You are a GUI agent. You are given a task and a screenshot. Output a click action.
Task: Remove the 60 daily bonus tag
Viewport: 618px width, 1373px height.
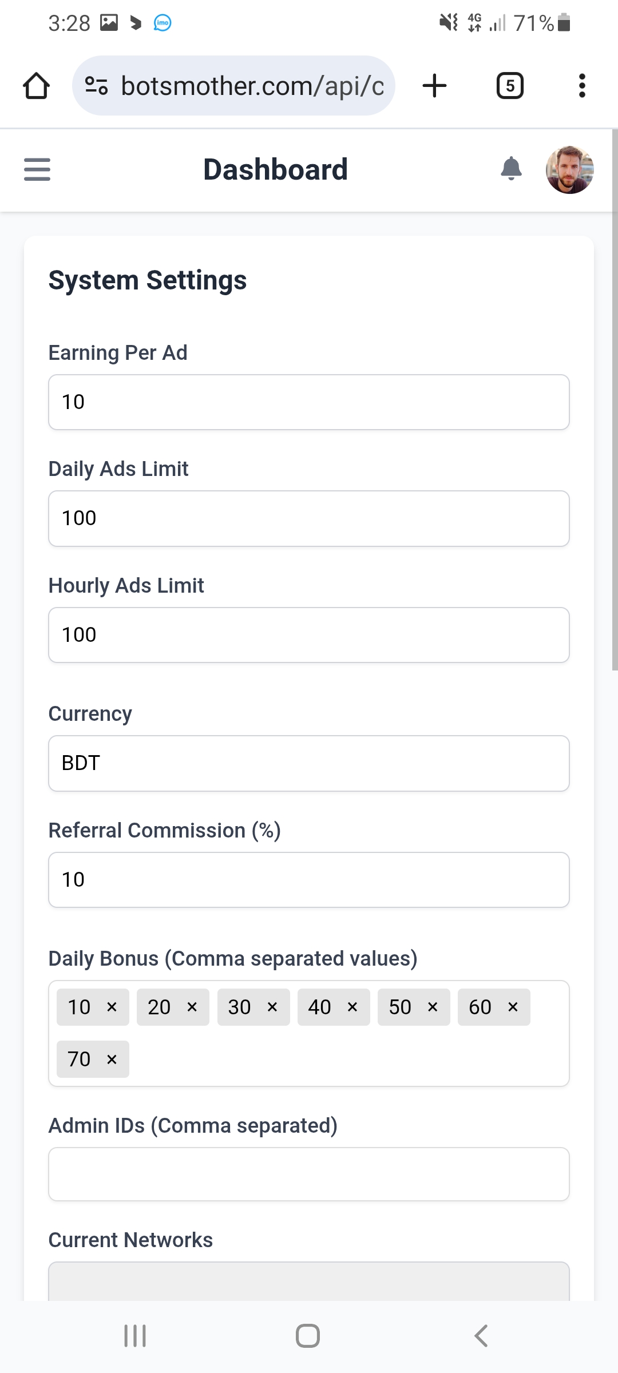[x=513, y=1007]
